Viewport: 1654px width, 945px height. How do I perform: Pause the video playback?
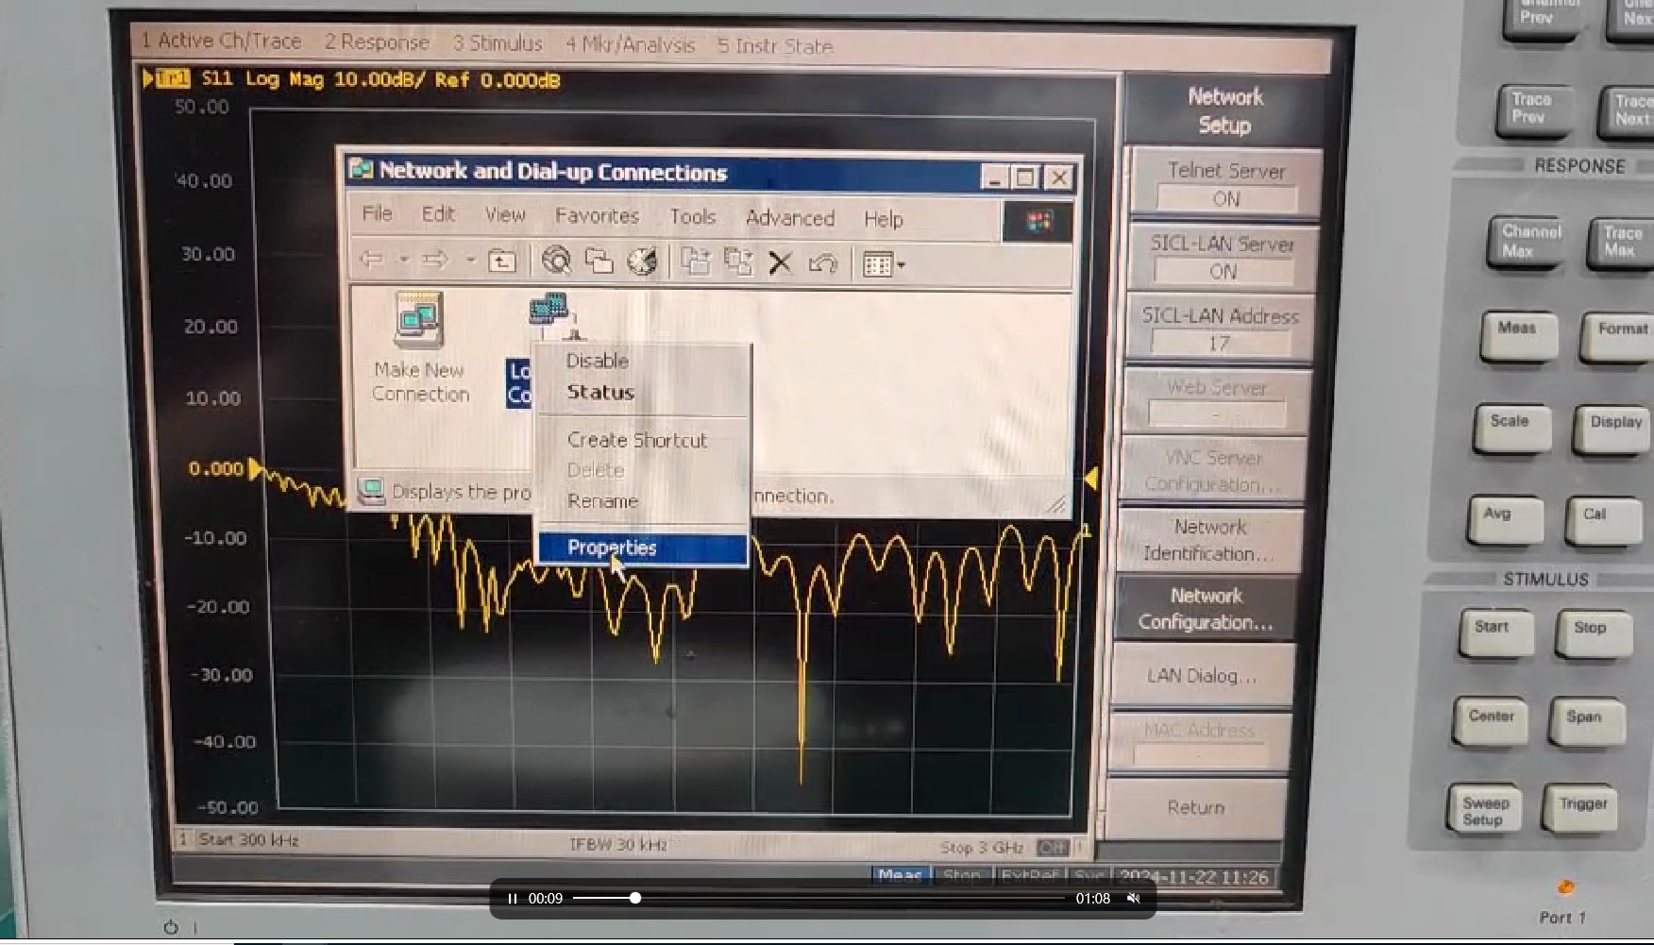(x=512, y=898)
